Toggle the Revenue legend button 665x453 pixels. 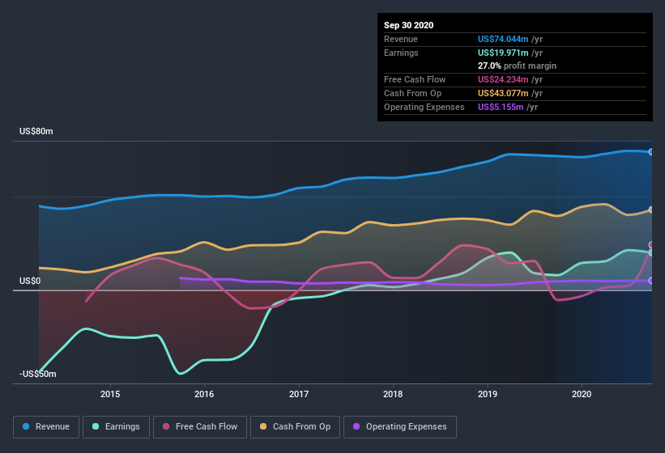[46, 427]
